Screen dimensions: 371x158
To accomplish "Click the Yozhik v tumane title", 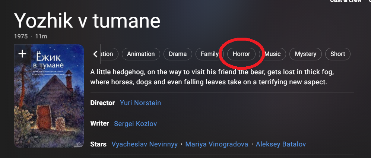I will tap(87, 21).
